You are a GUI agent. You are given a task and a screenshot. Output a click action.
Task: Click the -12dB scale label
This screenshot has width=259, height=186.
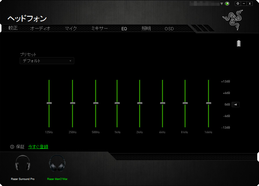226,127
